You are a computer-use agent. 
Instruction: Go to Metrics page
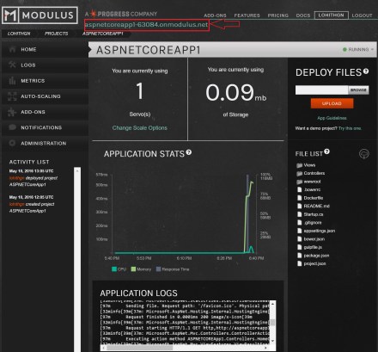coord(46,81)
